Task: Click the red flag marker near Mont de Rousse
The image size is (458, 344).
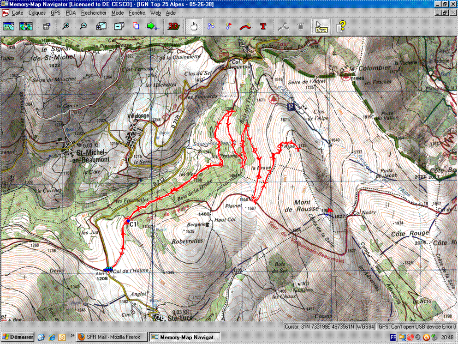Action: [x=330, y=210]
